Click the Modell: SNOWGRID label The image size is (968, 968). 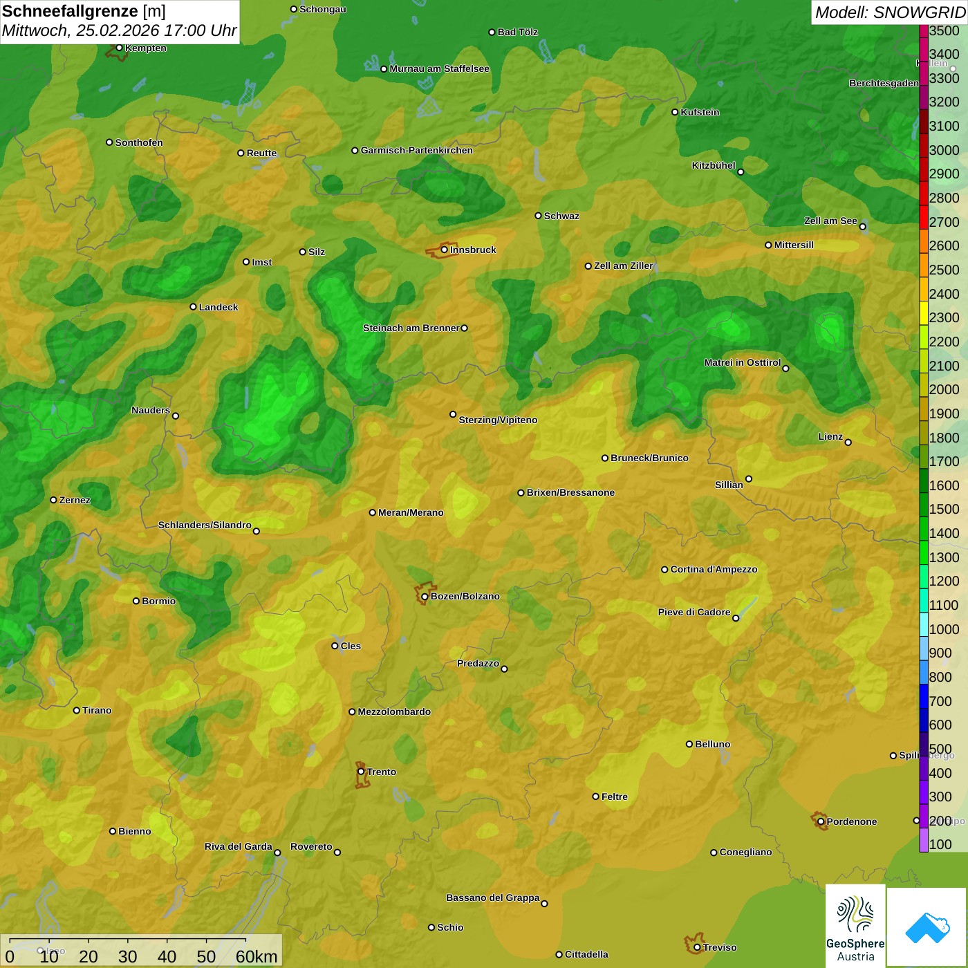click(x=890, y=12)
